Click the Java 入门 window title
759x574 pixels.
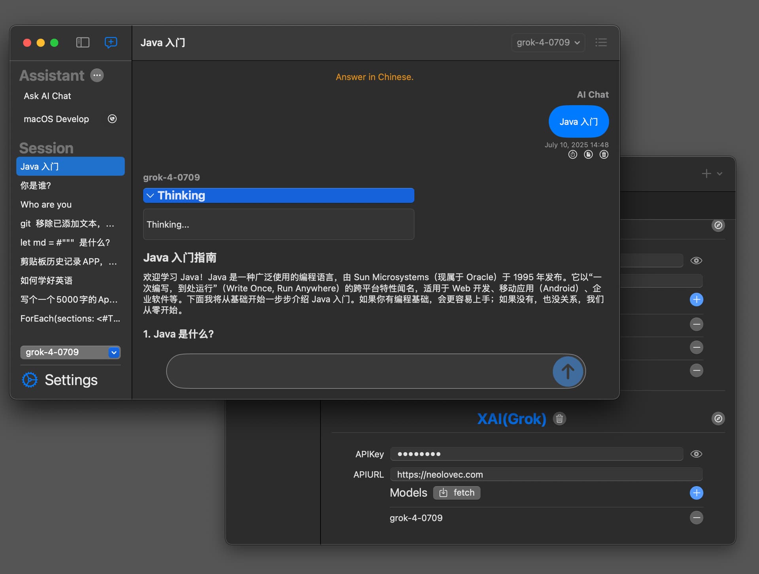coord(163,42)
